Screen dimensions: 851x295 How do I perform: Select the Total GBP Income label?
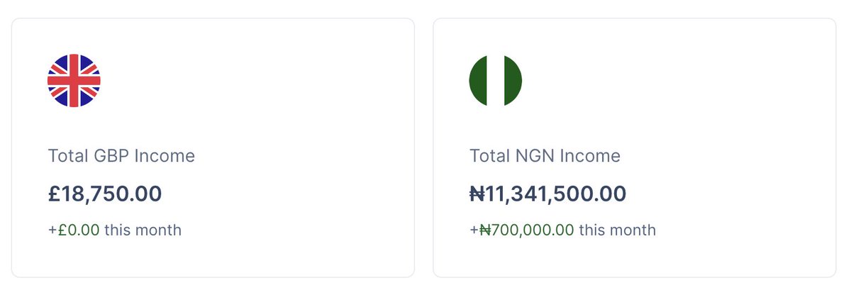tap(121, 156)
